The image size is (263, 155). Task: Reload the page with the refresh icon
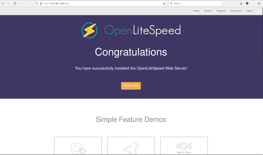coord(15,4)
